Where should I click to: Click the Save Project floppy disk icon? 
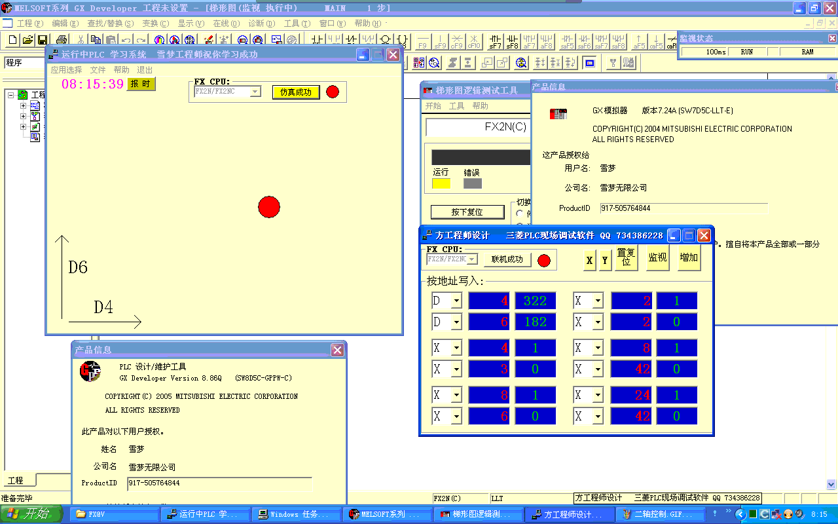[x=43, y=41]
